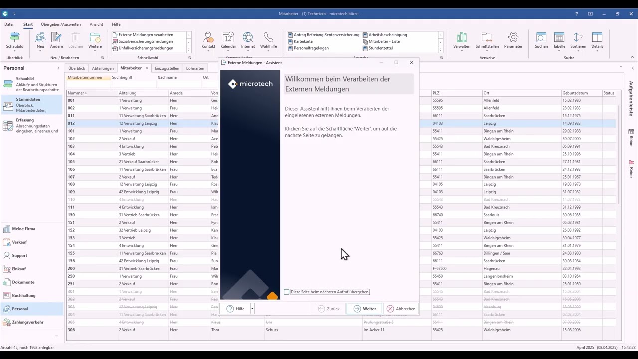The image size is (638, 359).
Task: Open the Kalender icon
Action: click(228, 41)
